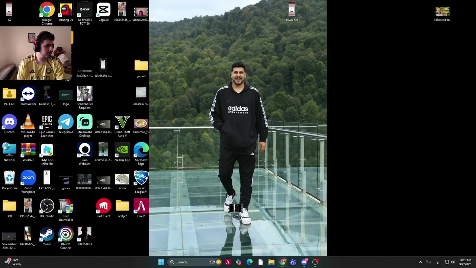This screenshot has width=476, height=268.
Task: Launch iMyFone MirrorTo shortcut
Action: click(47, 154)
